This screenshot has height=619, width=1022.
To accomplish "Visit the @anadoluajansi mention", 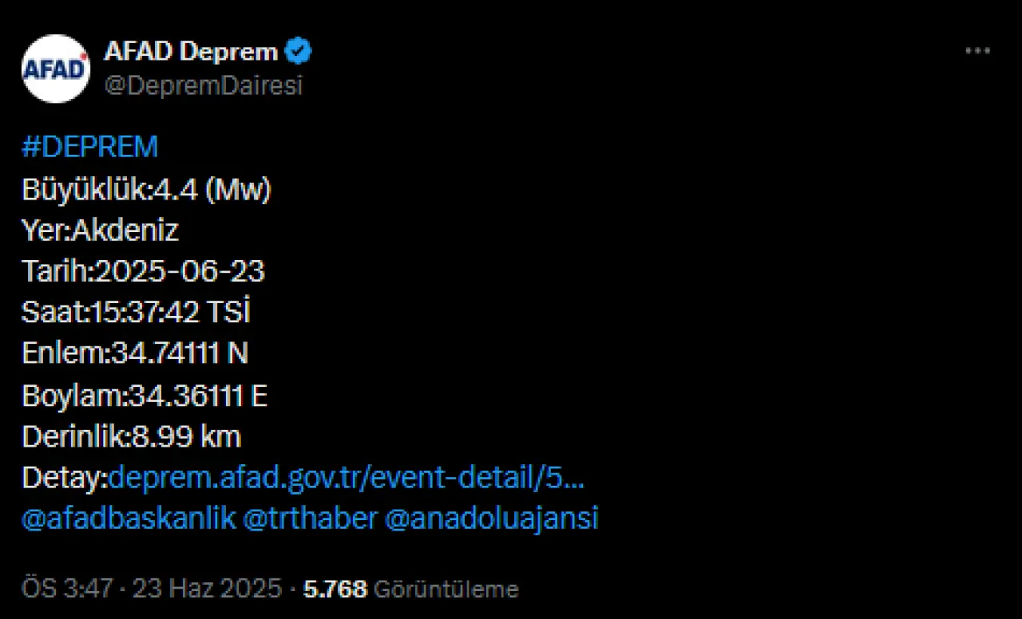I will point(491,518).
